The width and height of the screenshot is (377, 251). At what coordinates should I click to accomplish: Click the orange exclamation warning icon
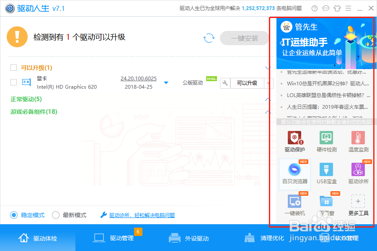pos(17,37)
